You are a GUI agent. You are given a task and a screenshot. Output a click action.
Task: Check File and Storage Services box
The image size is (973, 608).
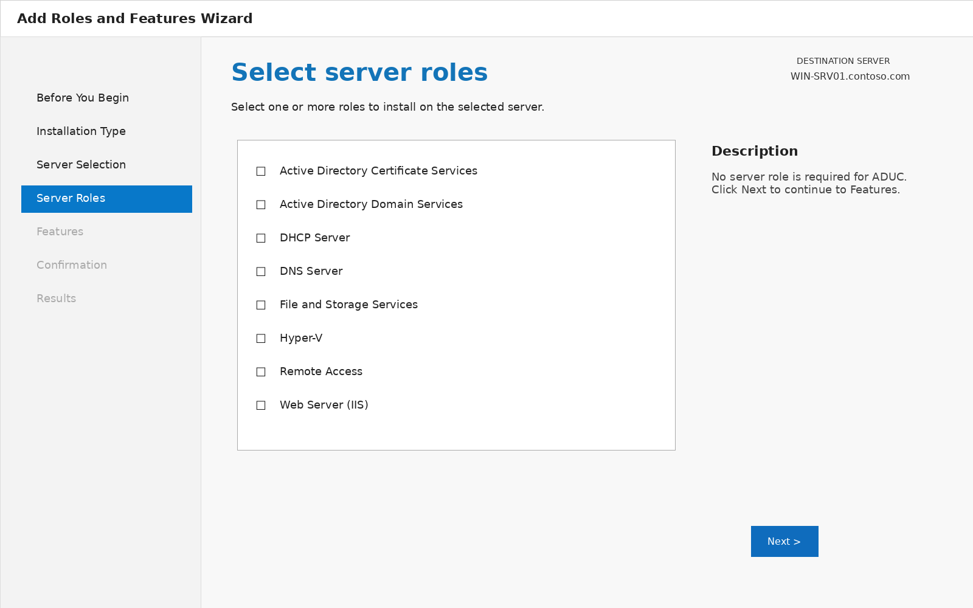pos(261,305)
